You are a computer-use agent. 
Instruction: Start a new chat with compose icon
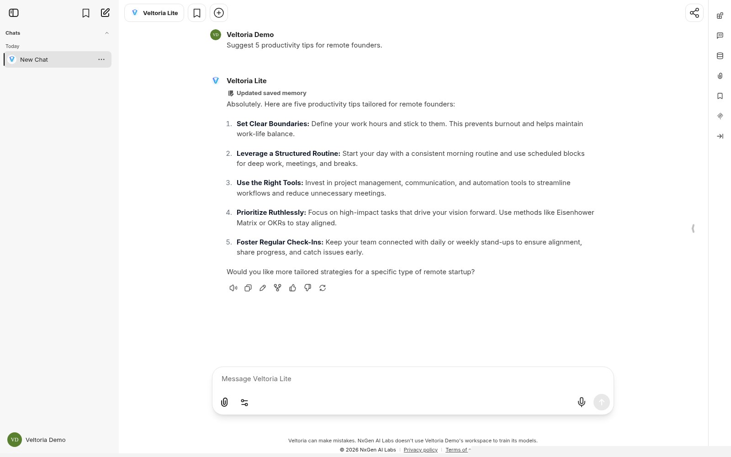(105, 13)
